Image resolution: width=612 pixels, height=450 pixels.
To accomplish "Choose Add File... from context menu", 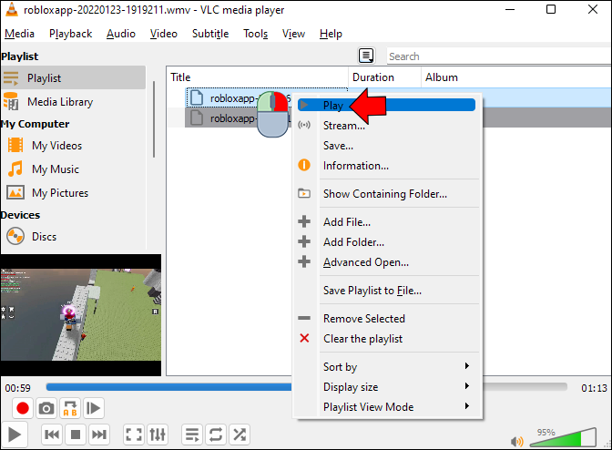I will pos(386,221).
